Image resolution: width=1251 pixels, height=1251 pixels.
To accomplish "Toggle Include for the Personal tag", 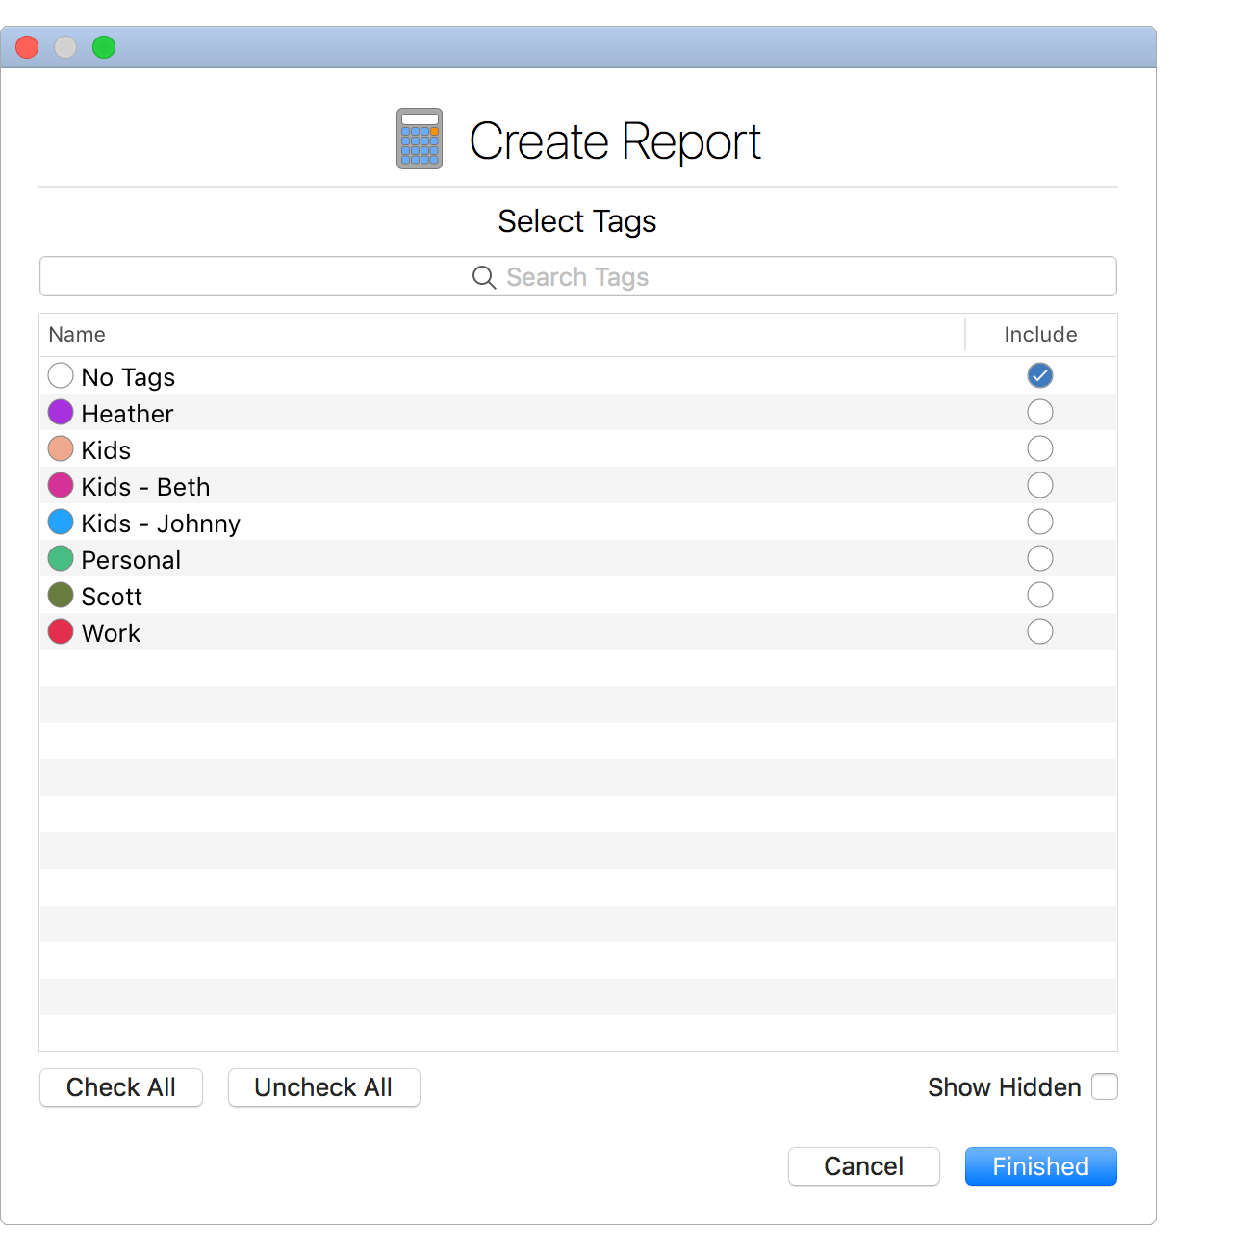I will coord(1039,558).
